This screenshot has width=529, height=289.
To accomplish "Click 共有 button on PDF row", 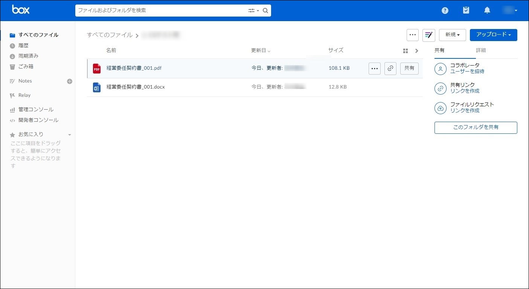I will 409,69.
